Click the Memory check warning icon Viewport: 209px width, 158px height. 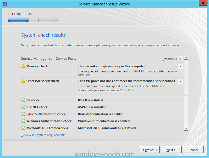click(23, 66)
